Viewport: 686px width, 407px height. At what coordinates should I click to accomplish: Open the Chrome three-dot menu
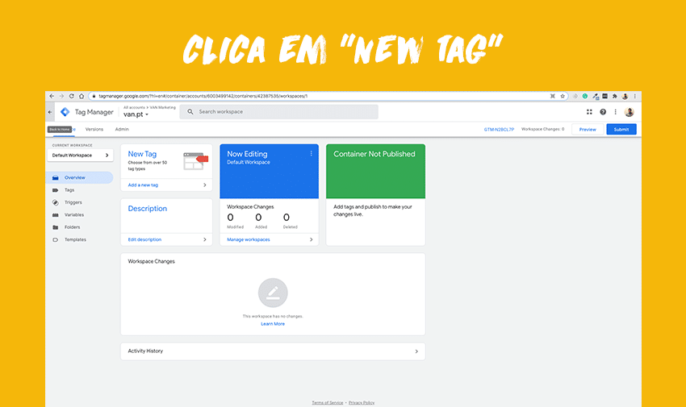click(635, 96)
